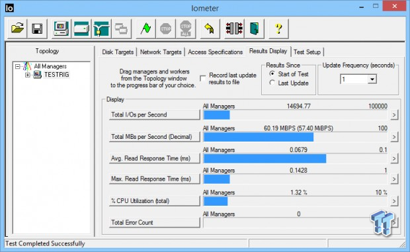Image resolution: width=410 pixels, height=252 pixels.
Task: Open a test configuration file
Action: tap(17, 28)
